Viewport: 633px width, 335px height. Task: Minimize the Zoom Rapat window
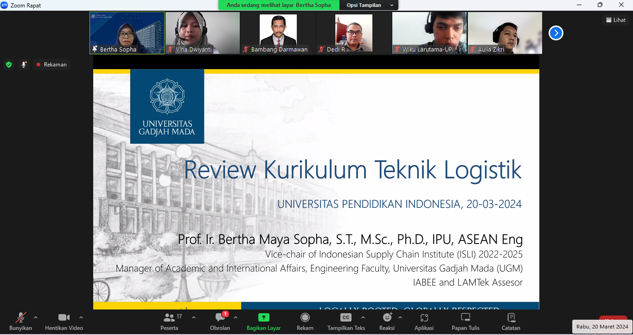[579, 5]
